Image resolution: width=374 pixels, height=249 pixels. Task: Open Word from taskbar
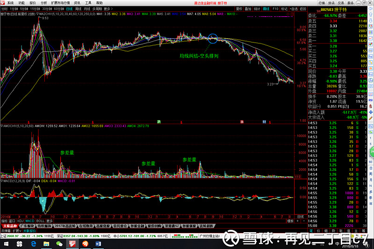click(98, 244)
